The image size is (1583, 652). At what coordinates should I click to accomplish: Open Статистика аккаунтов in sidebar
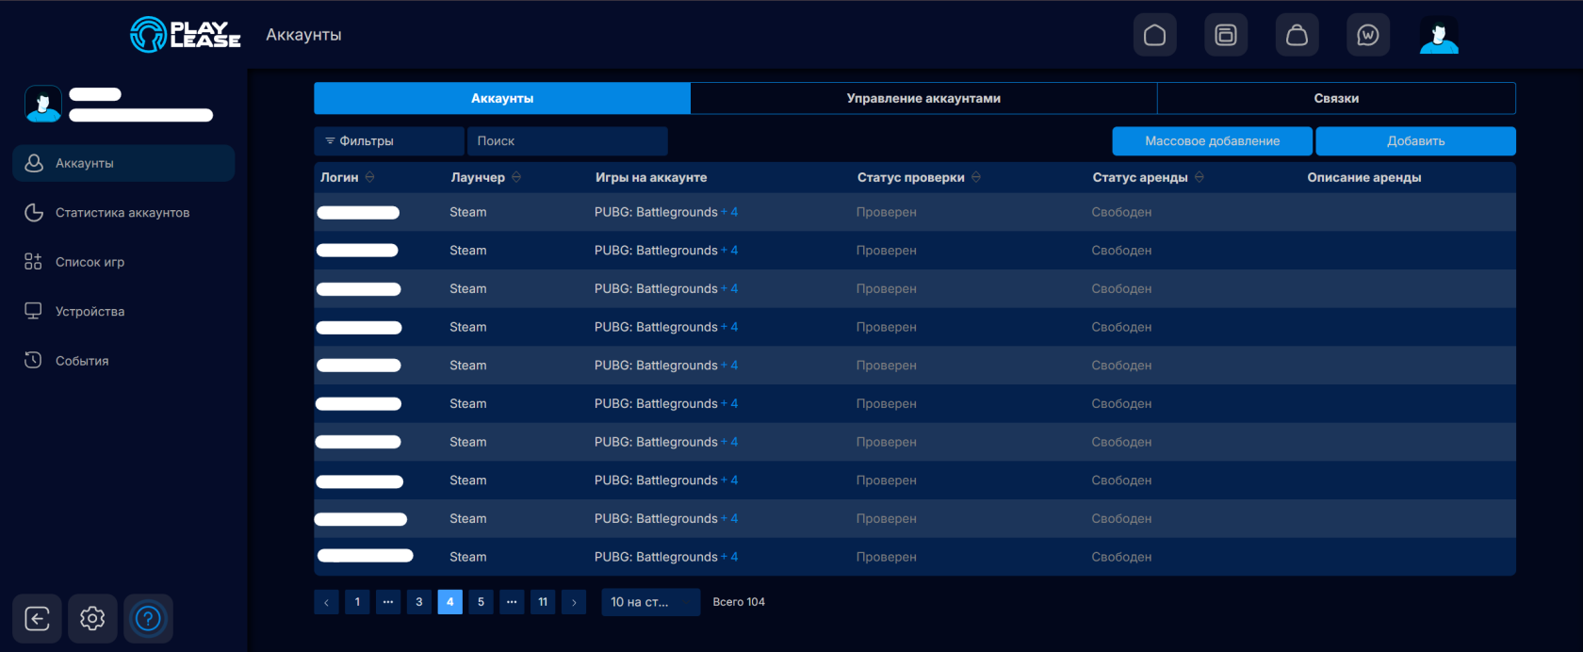point(123,213)
